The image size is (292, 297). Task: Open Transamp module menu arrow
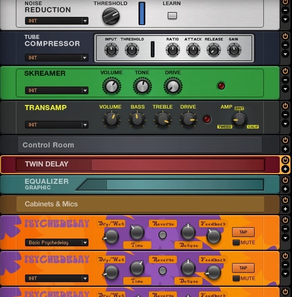click(285, 124)
